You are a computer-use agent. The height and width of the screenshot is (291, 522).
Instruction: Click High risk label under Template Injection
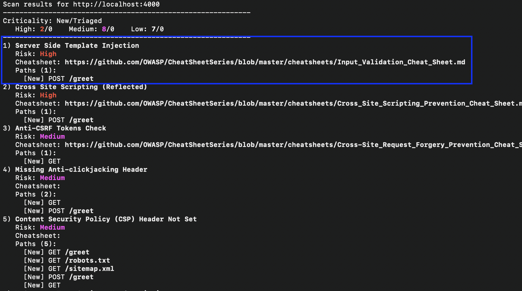point(48,54)
